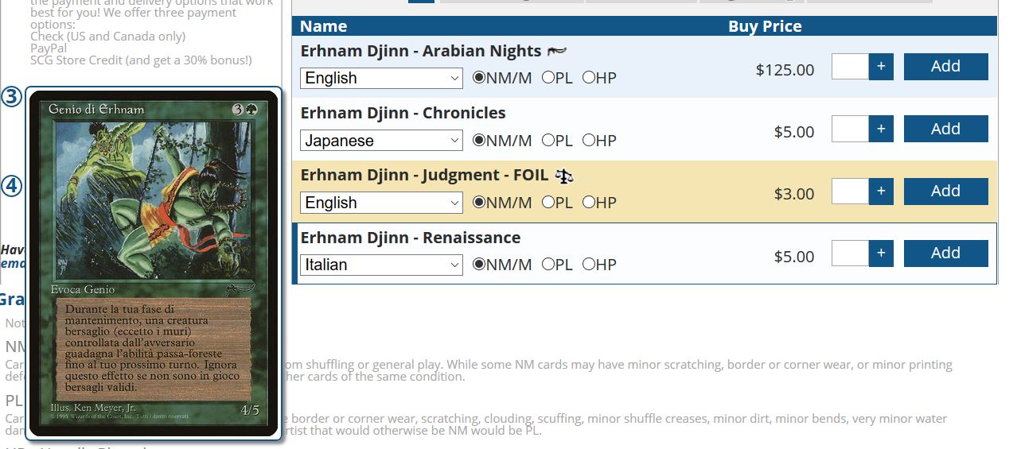Click the Buy Price column header
The image size is (1021, 449).
(764, 26)
